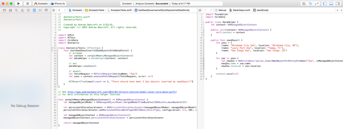Toggle the Navigator panel visibility
Image resolution: width=343 pixels, height=129 pixels.
325,3
